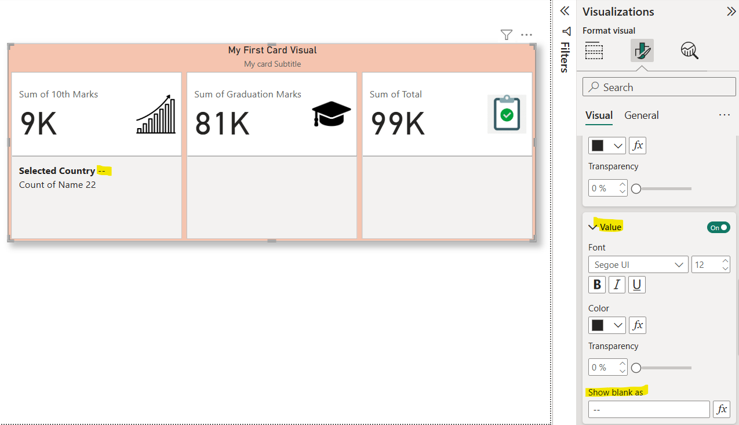Click the Value transparency slider handle
This screenshot has width=739, height=425.
tap(635, 367)
